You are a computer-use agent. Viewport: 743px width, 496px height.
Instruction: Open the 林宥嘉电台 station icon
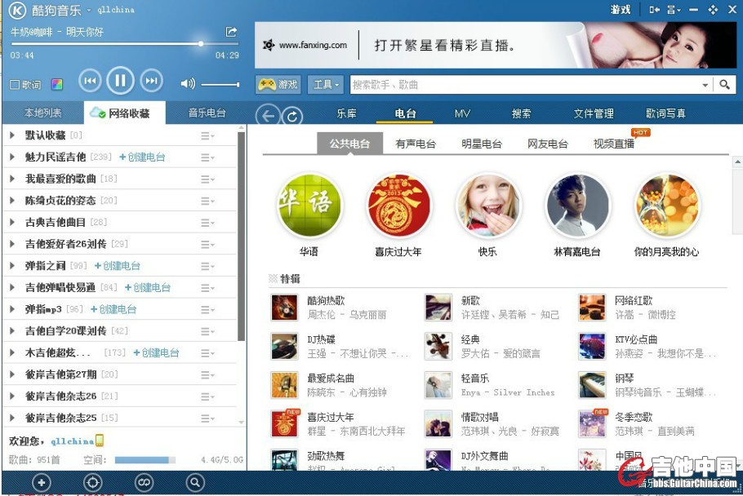pyautogui.click(x=577, y=205)
